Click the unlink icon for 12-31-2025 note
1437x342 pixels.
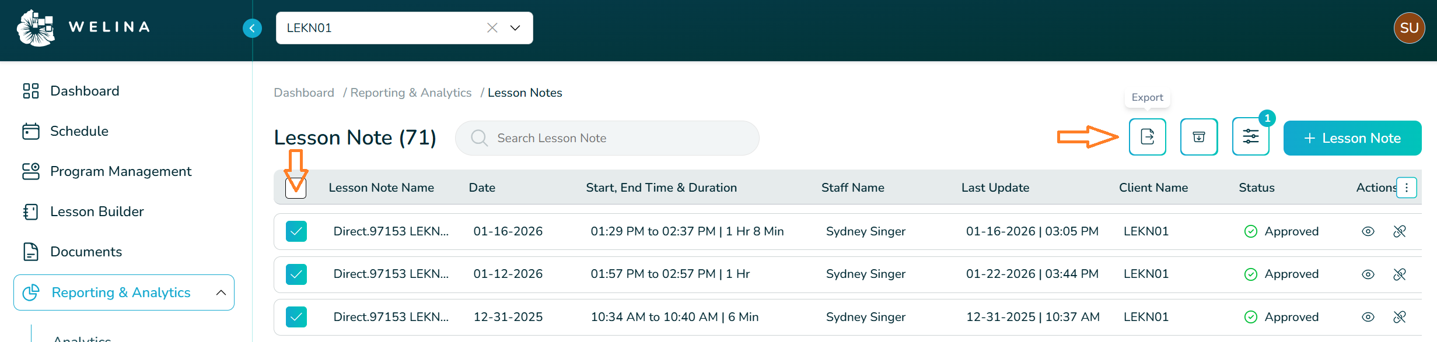[x=1399, y=317]
